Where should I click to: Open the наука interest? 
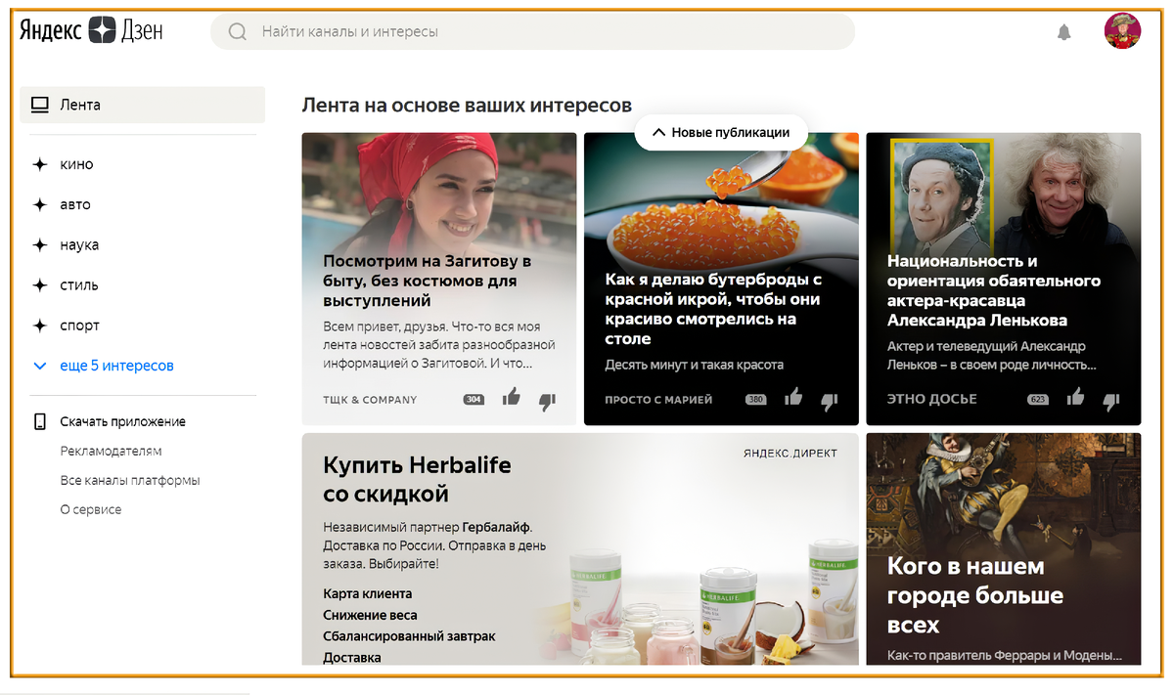(x=79, y=244)
